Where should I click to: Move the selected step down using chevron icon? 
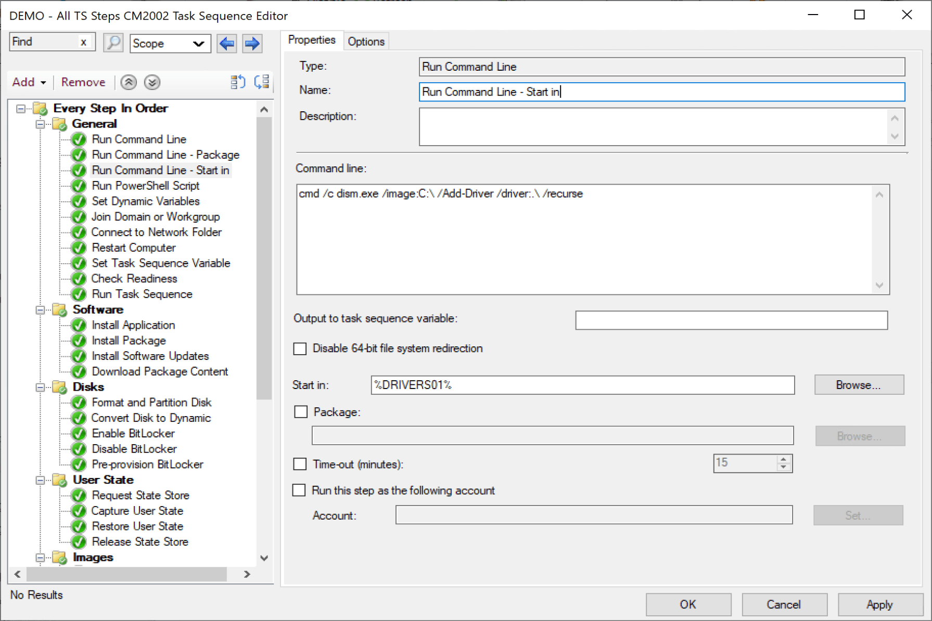tap(152, 82)
